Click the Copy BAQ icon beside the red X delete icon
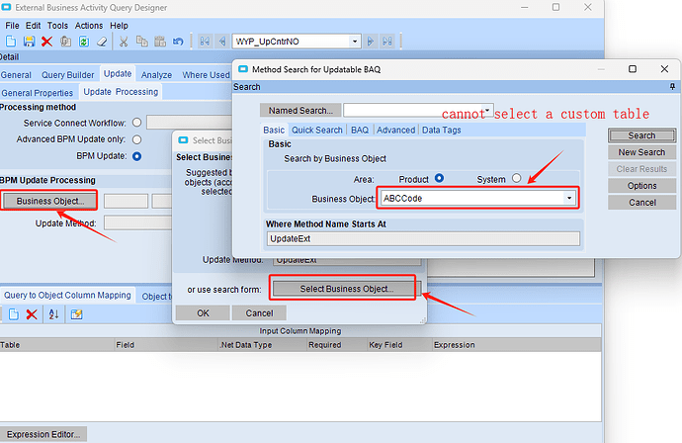 (65, 42)
